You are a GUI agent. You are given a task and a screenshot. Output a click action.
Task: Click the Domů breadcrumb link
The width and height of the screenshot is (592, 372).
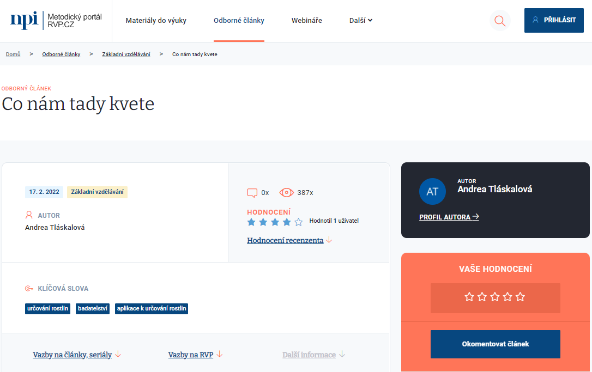click(13, 54)
